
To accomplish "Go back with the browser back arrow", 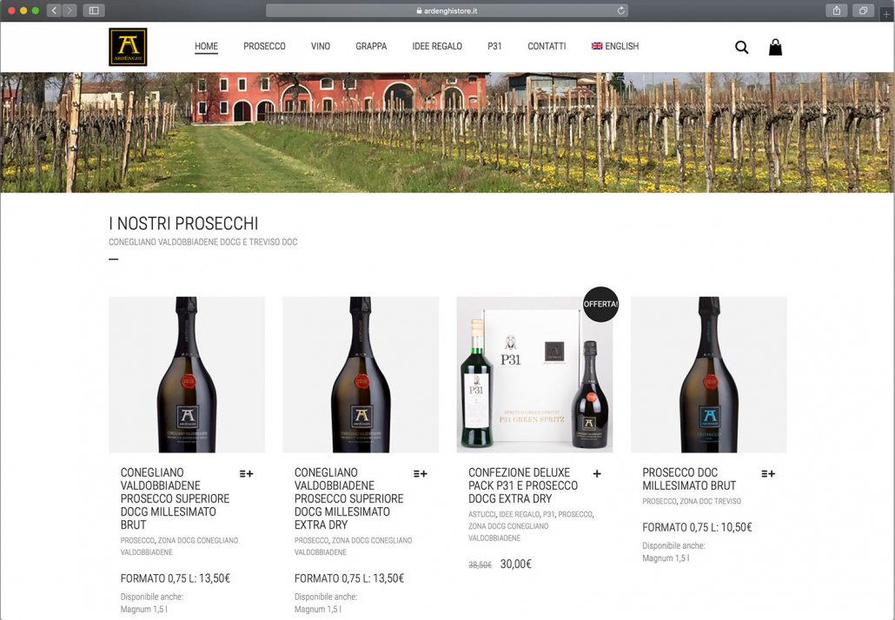I will 54,10.
